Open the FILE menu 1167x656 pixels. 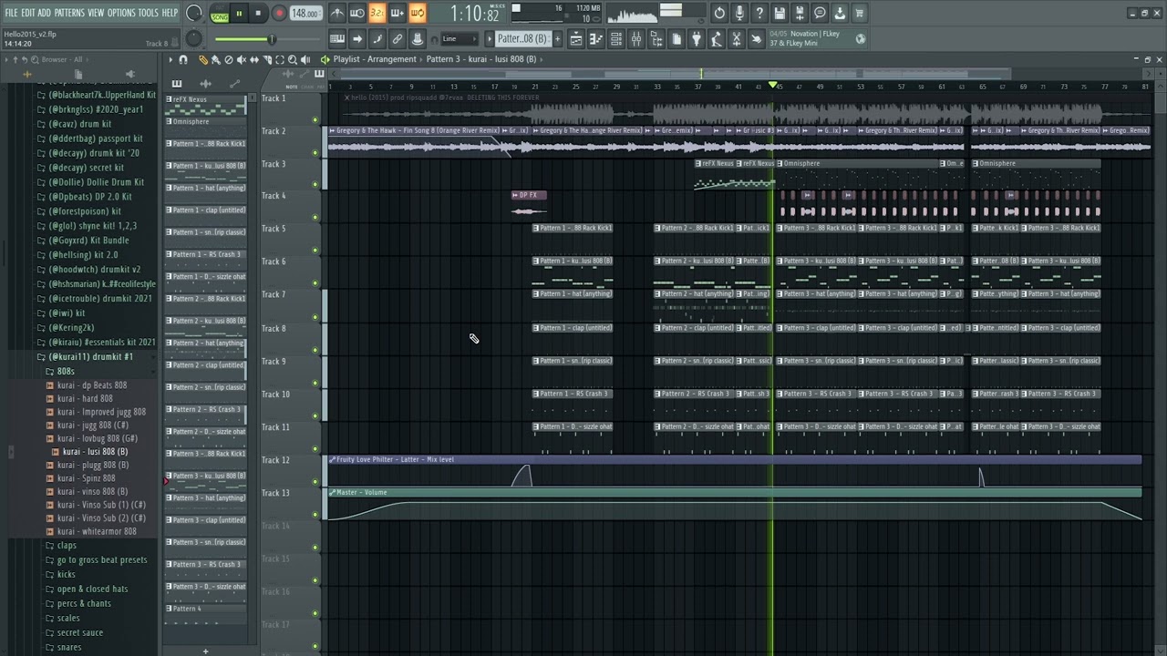click(x=11, y=13)
